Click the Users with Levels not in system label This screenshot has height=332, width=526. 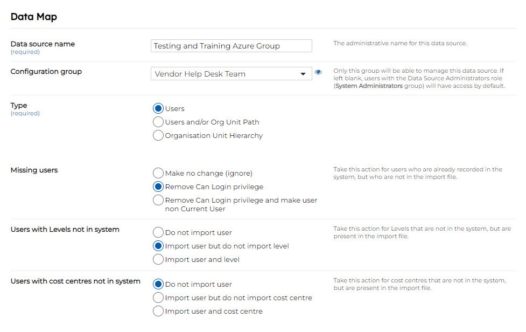(x=65, y=230)
